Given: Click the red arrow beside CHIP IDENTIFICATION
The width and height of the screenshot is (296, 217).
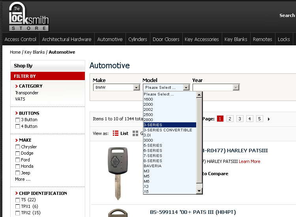Looking at the screenshot, I should click(x=17, y=193).
